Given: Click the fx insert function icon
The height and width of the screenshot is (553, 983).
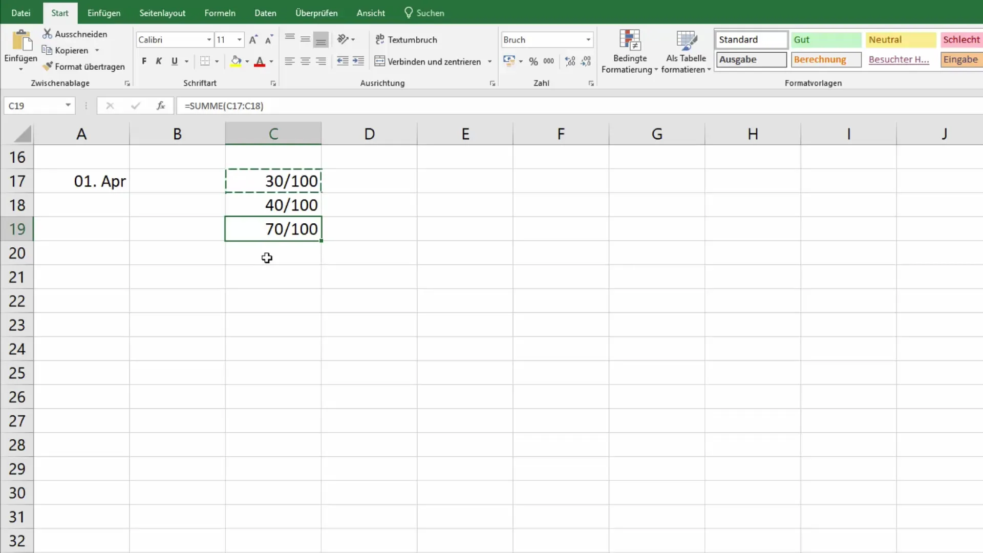Looking at the screenshot, I should click(161, 105).
